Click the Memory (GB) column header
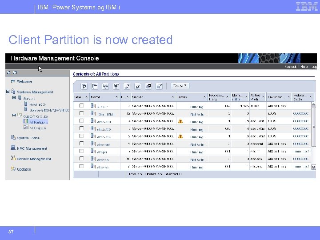Image resolution: width=320 pixels, height=240 pixels. (240, 97)
